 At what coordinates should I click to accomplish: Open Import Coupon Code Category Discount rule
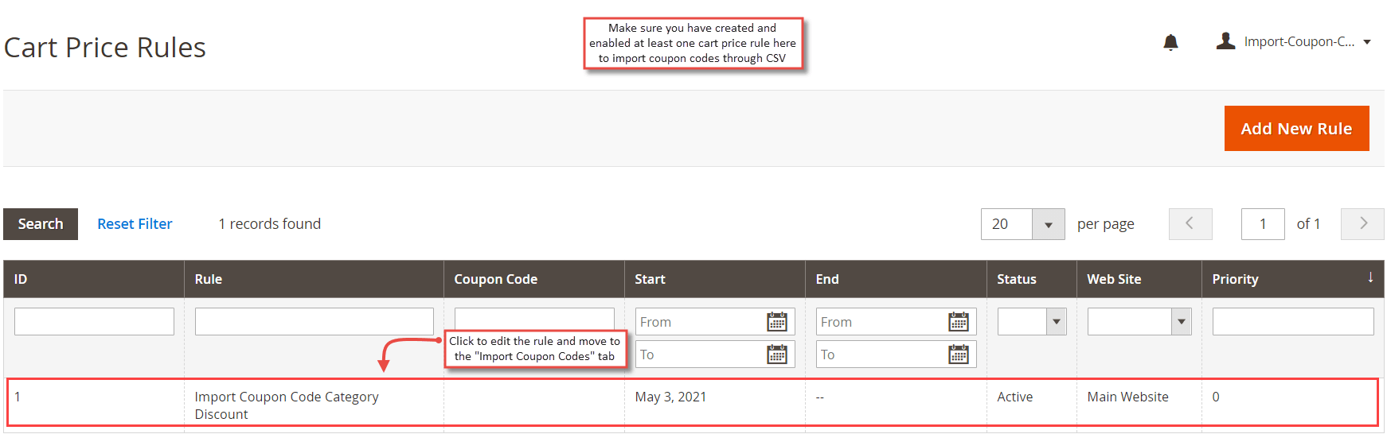tap(287, 405)
